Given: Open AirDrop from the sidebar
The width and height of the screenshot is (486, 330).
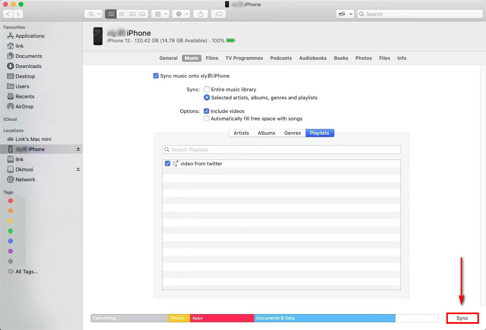Looking at the screenshot, I should coord(24,106).
